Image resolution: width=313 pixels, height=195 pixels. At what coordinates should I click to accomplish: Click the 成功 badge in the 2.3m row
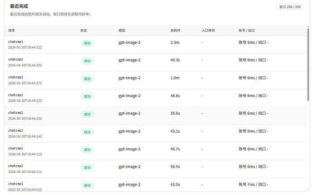pyautogui.click(x=87, y=43)
